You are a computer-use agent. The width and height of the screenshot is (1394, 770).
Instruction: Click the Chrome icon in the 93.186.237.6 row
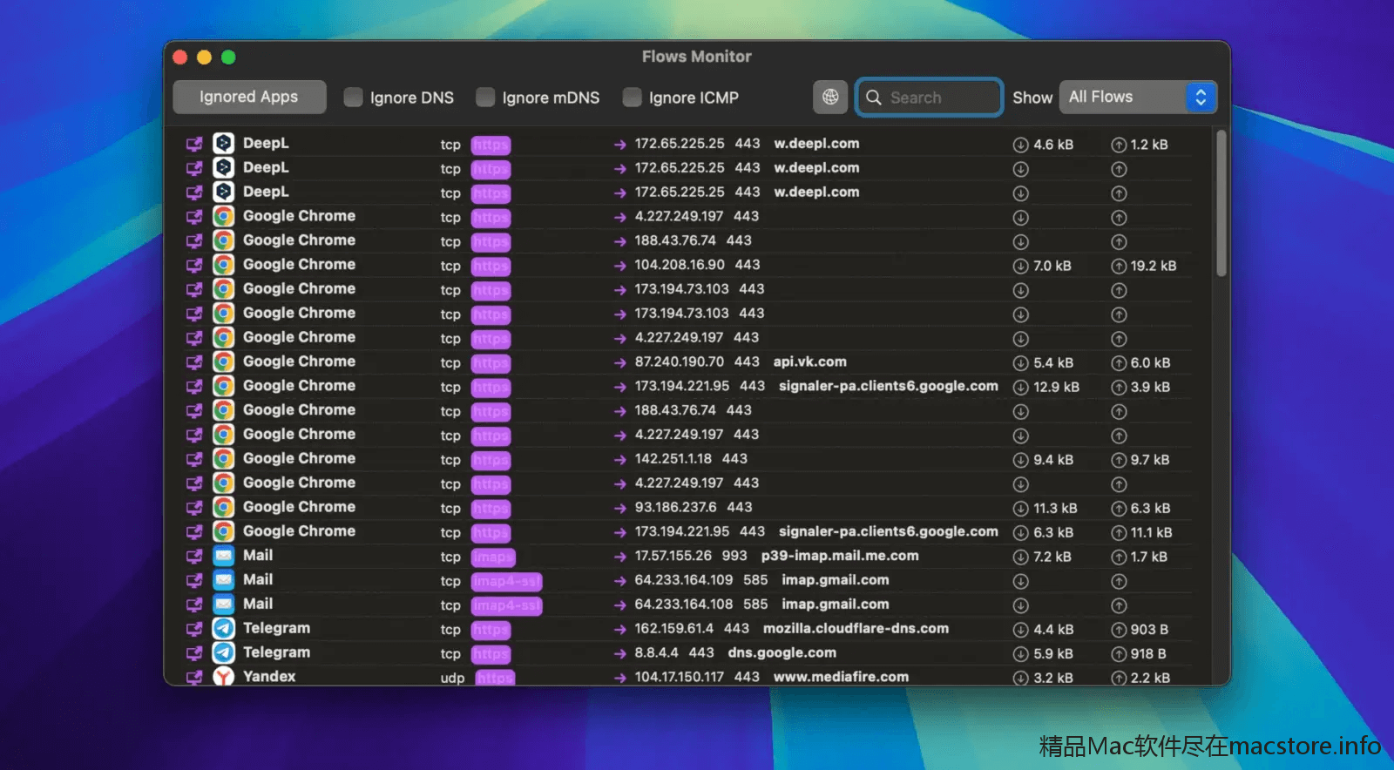click(x=224, y=507)
